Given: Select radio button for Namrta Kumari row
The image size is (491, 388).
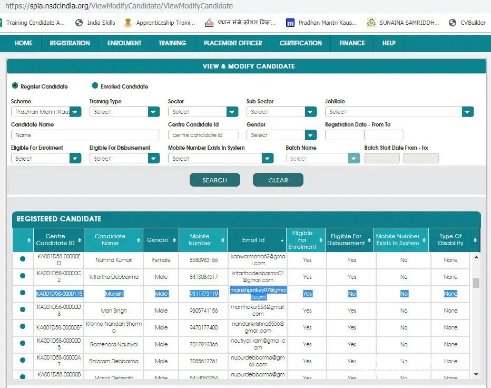Looking at the screenshot, I should (x=23, y=259).
